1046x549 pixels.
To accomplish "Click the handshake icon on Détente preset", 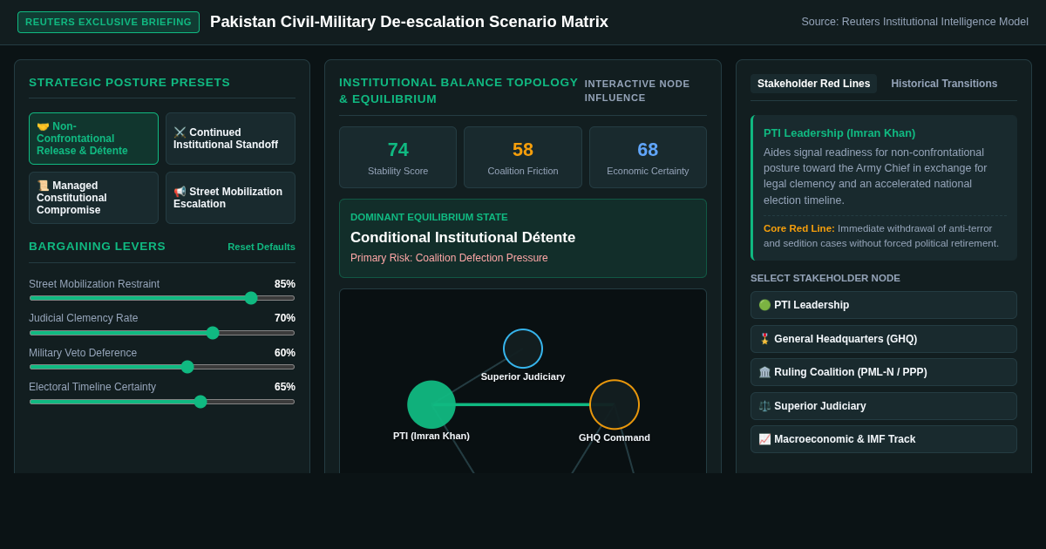I will tap(43, 126).
